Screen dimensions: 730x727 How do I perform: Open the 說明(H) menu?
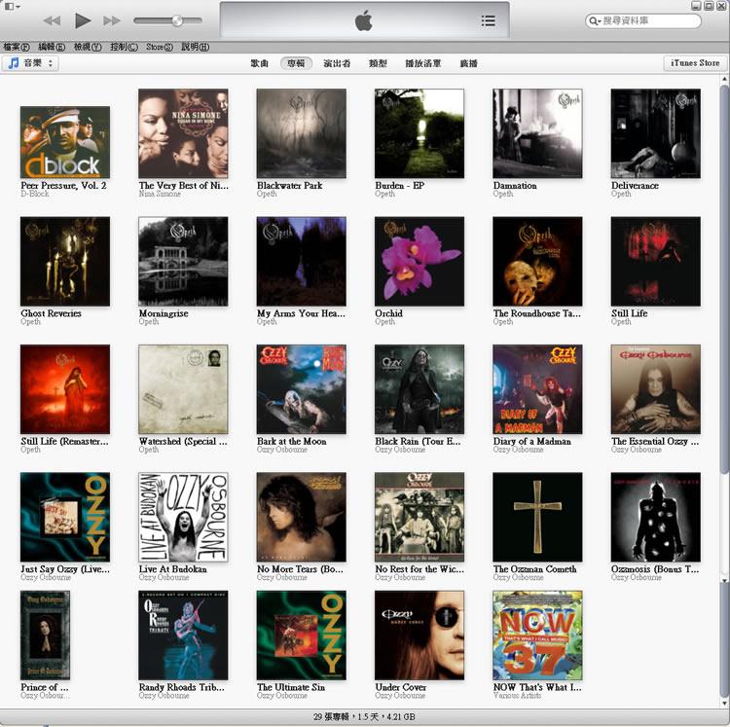[195, 47]
